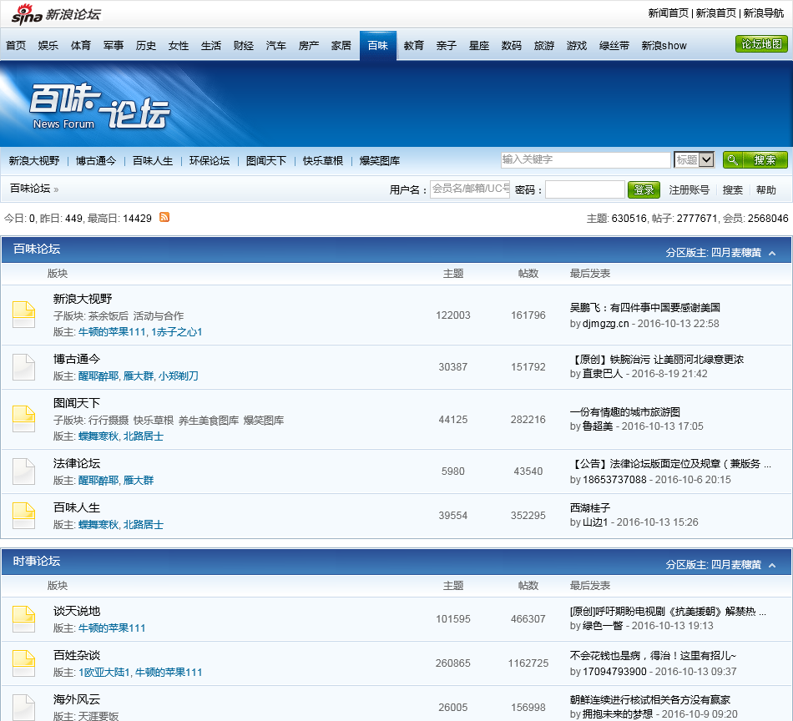Image resolution: width=793 pixels, height=721 pixels.
Task: Open the 法律论坛 board title
Action: coord(76,463)
